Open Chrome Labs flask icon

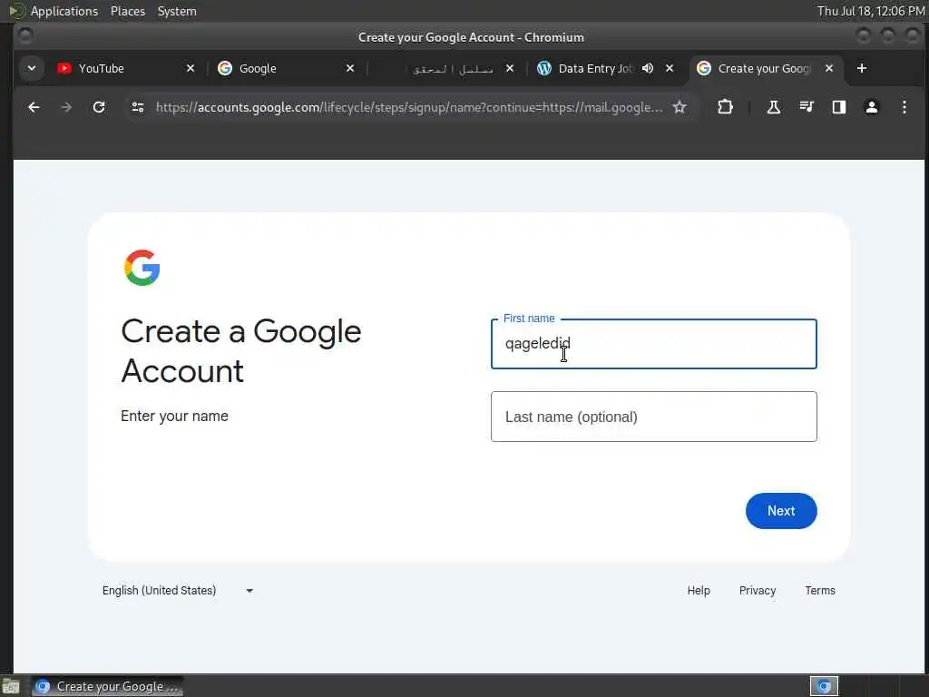[x=773, y=107]
